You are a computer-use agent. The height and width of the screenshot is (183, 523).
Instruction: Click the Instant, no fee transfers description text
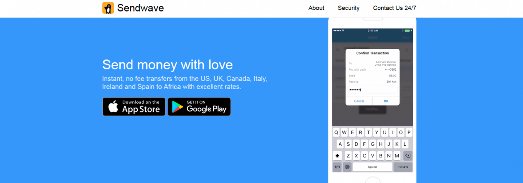click(x=185, y=83)
